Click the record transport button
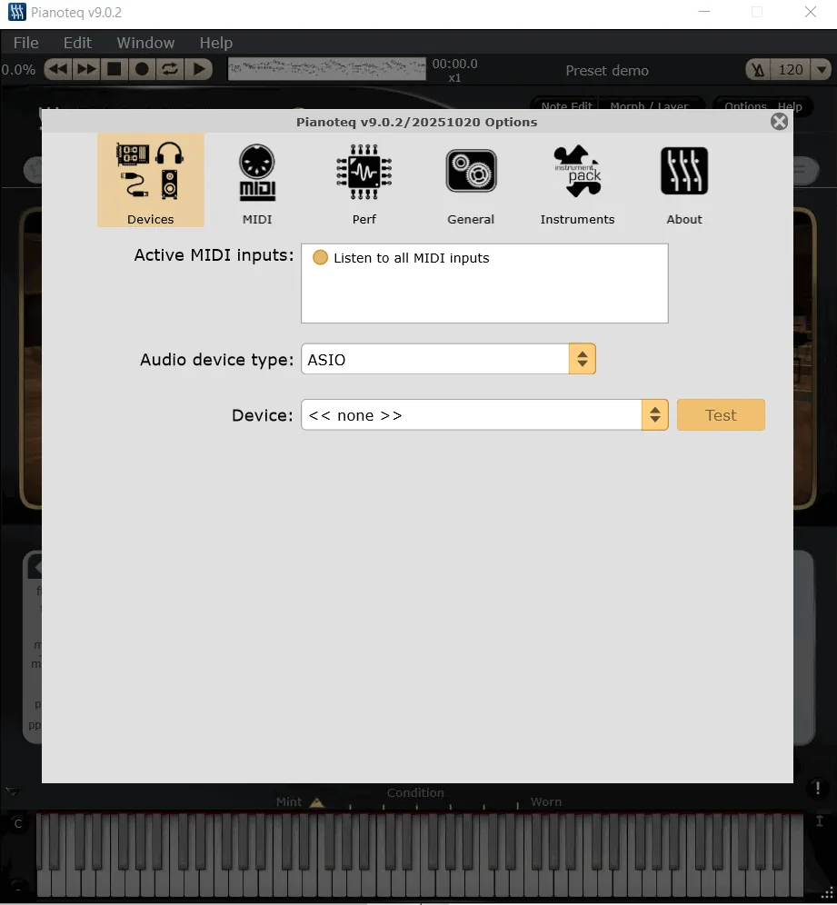Viewport: 837px width, 905px height. pyautogui.click(x=142, y=69)
